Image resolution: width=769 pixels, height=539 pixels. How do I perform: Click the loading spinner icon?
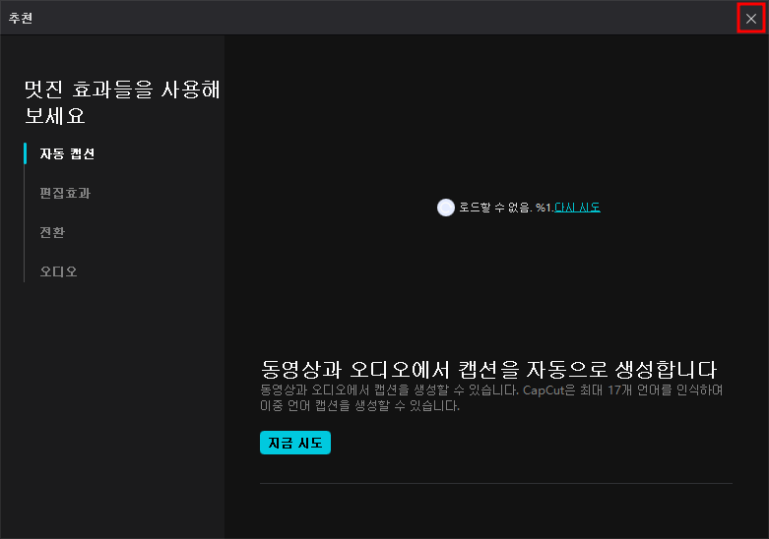pos(446,208)
